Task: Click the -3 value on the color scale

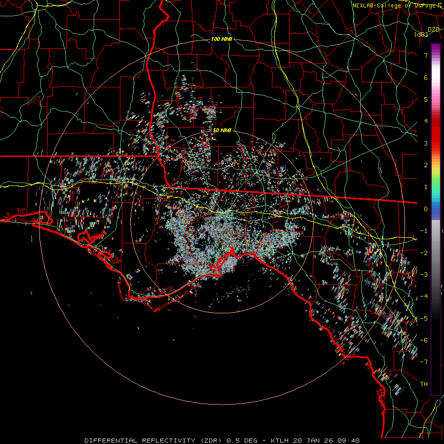Action: [x=424, y=275]
